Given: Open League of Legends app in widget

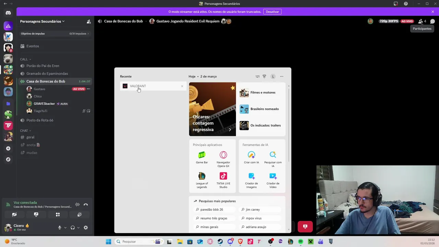Looking at the screenshot, I should pyautogui.click(x=202, y=180).
